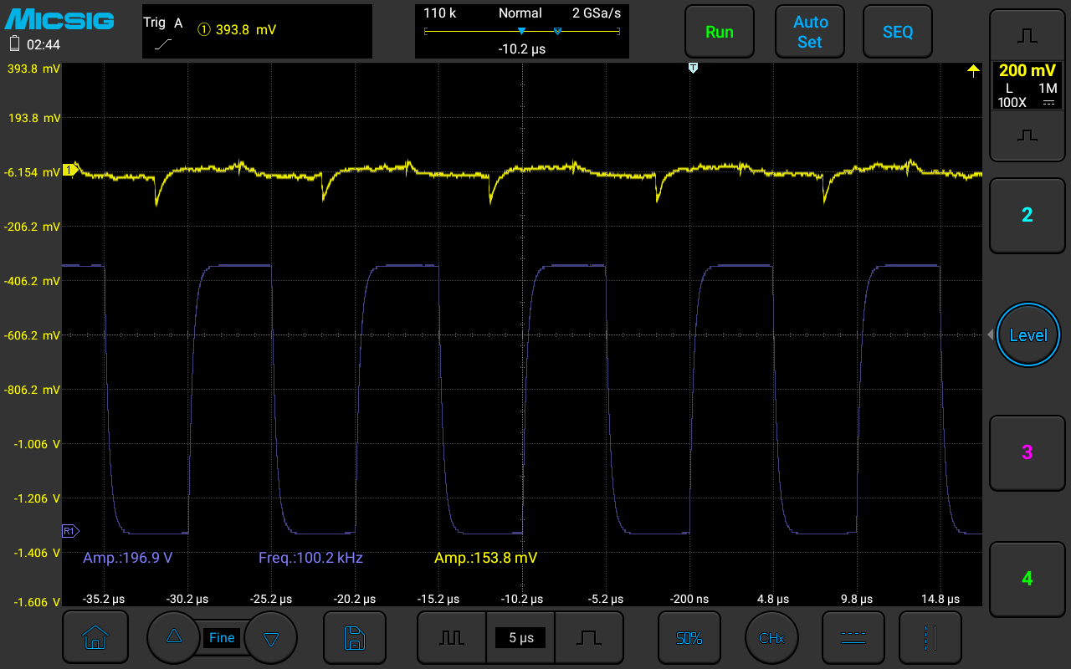1071x669 pixels.
Task: Click the save waveform screenshot icon
Action: pos(354,637)
